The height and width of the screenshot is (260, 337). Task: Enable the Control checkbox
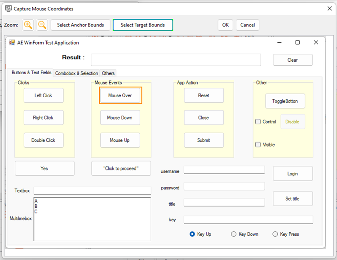pyautogui.click(x=258, y=122)
